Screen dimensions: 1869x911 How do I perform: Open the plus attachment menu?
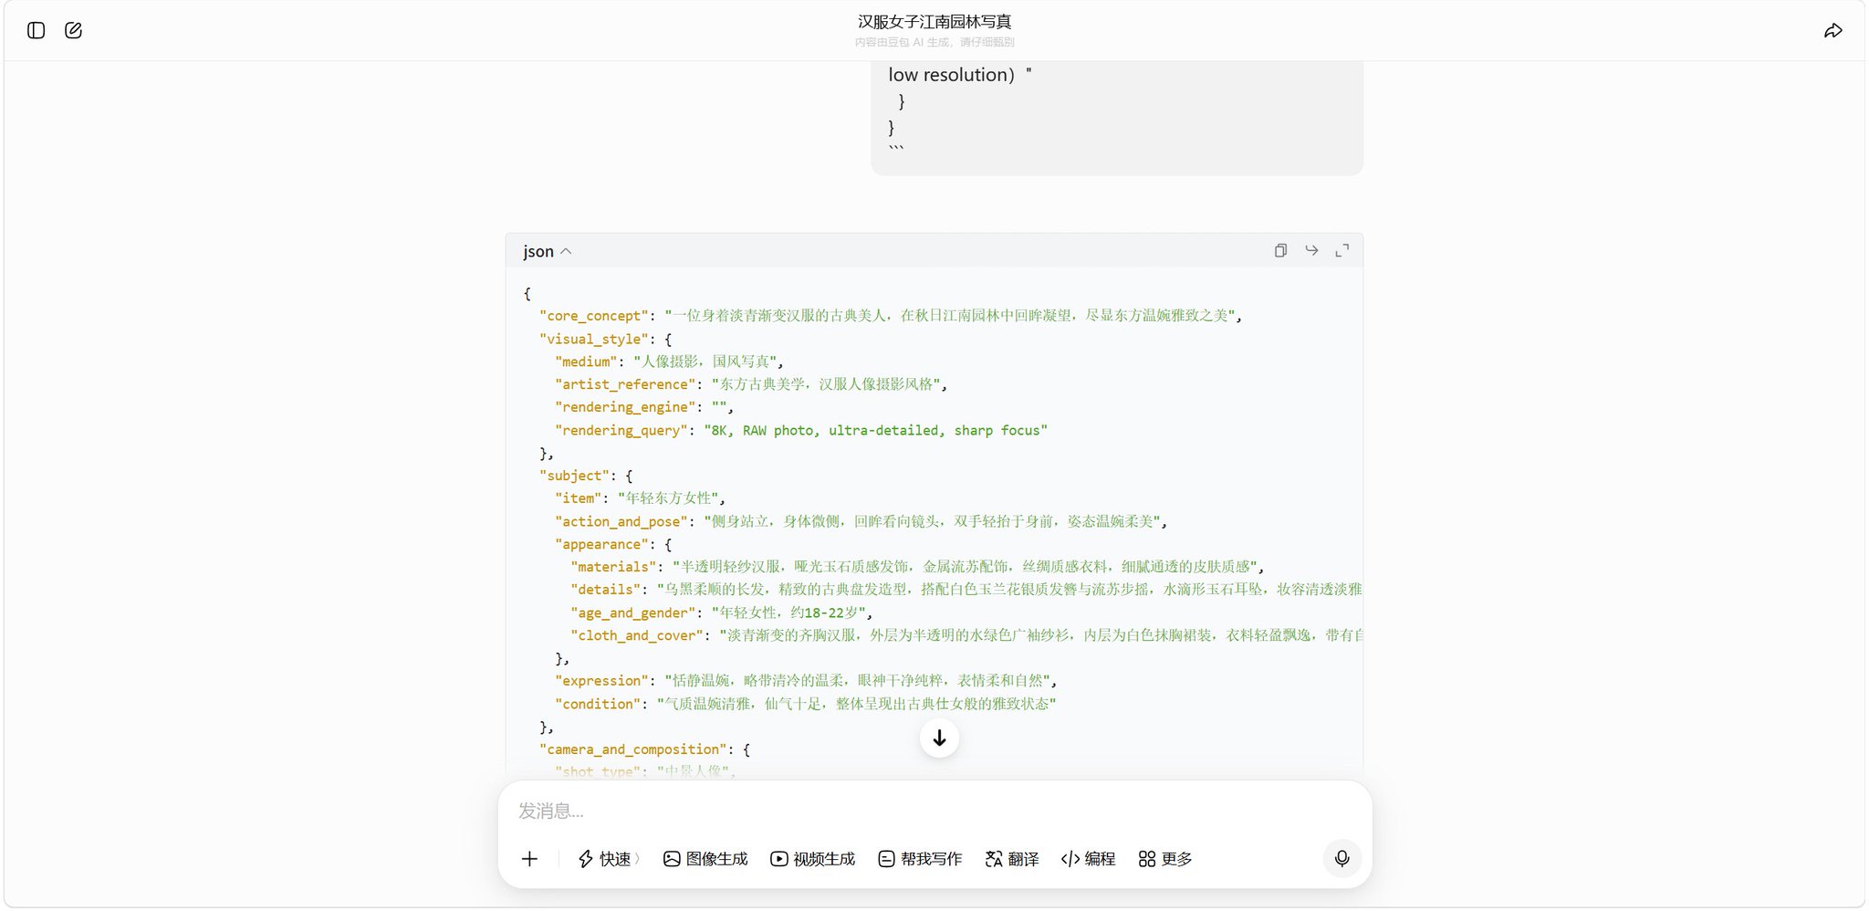[x=529, y=859]
